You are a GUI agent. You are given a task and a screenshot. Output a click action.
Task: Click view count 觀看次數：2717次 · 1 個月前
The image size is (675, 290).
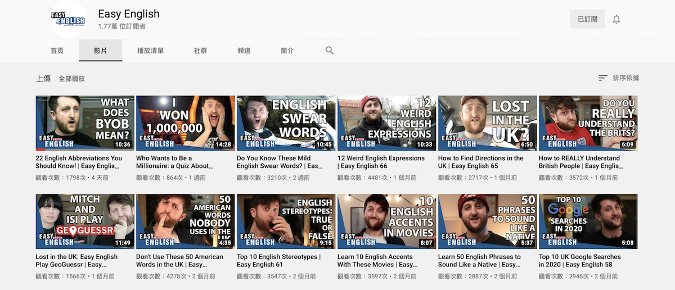coord(478,178)
